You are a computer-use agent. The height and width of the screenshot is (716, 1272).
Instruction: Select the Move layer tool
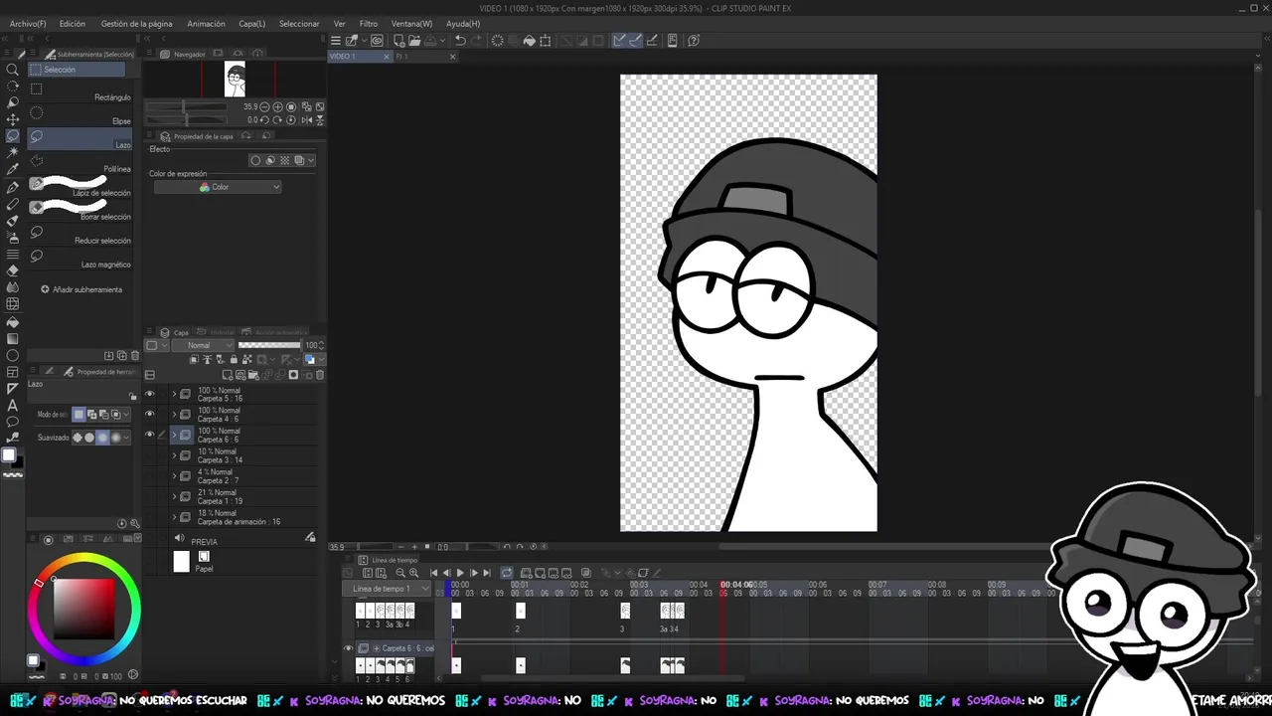(13, 118)
